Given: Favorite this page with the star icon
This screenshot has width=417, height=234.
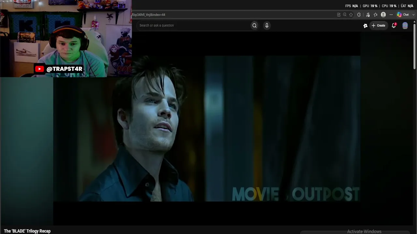Looking at the screenshot, I should [x=351, y=15].
